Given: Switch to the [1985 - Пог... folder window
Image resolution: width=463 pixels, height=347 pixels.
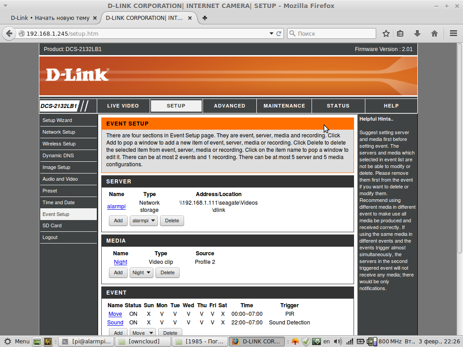Looking at the screenshot, I should pyautogui.click(x=199, y=342).
